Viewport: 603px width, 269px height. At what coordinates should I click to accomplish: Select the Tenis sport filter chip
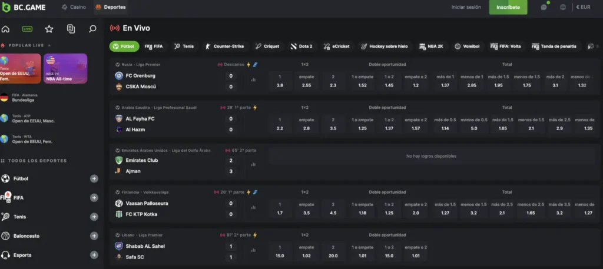point(184,47)
